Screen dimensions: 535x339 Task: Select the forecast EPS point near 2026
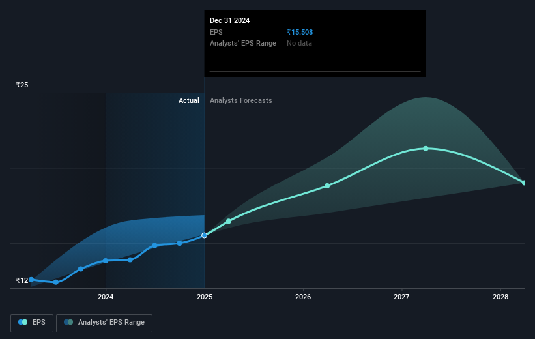[327, 186]
